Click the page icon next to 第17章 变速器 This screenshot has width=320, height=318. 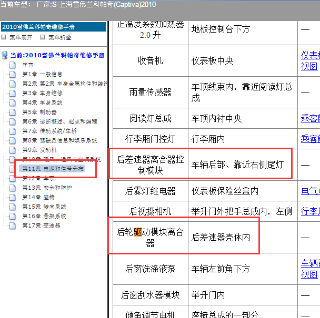pyautogui.click(x=13, y=225)
